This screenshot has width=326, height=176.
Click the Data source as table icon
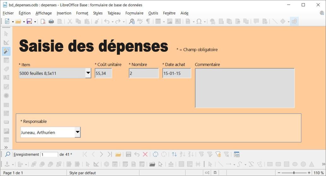(237, 155)
